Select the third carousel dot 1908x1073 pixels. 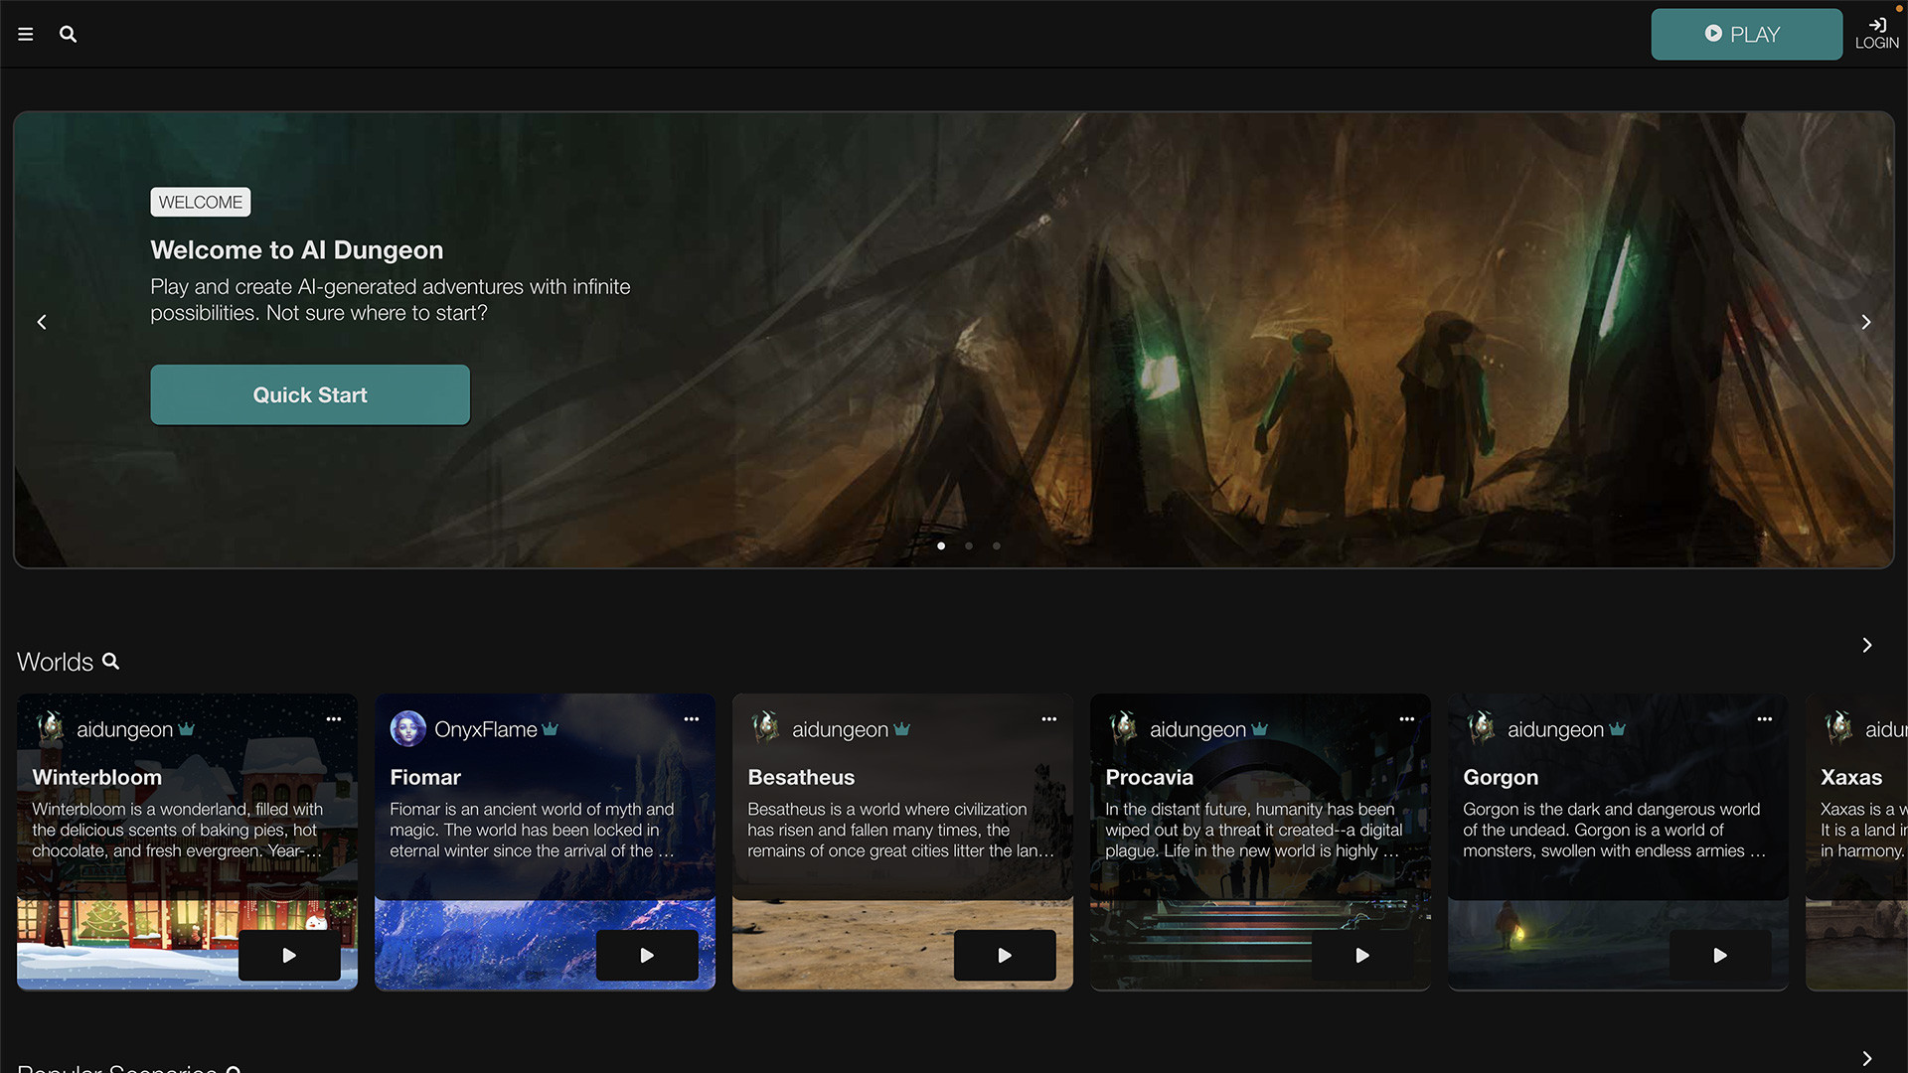[x=997, y=545]
